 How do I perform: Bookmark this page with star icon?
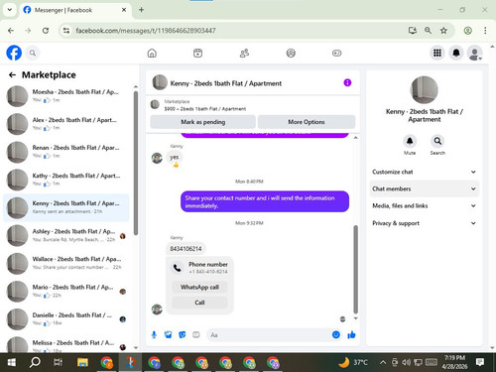coord(443,31)
